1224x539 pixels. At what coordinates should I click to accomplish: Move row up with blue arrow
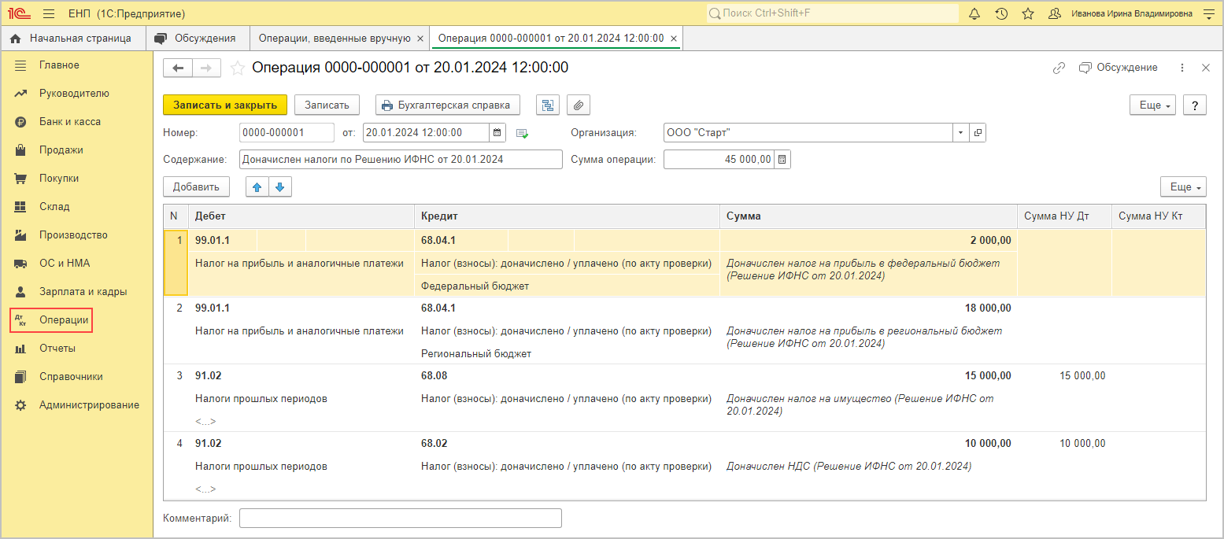[x=257, y=187]
